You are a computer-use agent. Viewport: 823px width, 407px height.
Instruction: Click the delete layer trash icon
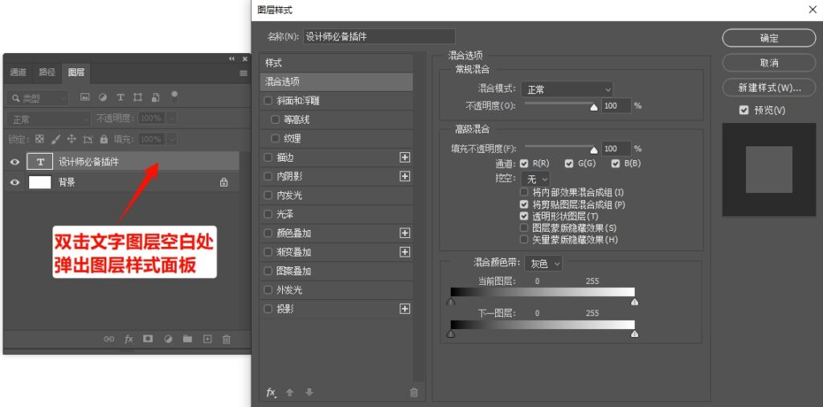point(226,339)
